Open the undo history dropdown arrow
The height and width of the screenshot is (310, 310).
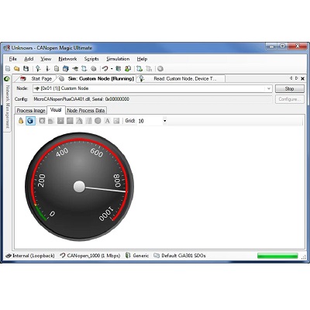(x=112, y=69)
